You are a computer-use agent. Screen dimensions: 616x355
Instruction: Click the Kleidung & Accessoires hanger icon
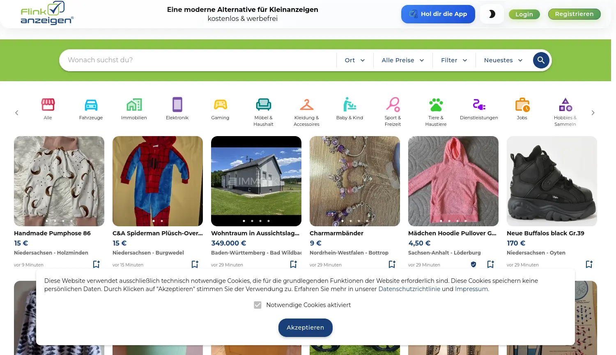(306, 105)
